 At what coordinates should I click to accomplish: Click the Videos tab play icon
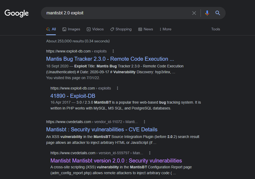pyautogui.click(x=89, y=29)
